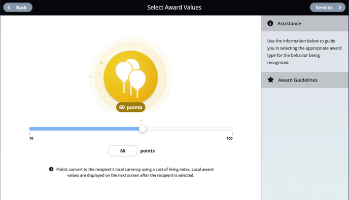Click the back chevron arrow icon
The width and height of the screenshot is (349, 200).
pos(9,8)
